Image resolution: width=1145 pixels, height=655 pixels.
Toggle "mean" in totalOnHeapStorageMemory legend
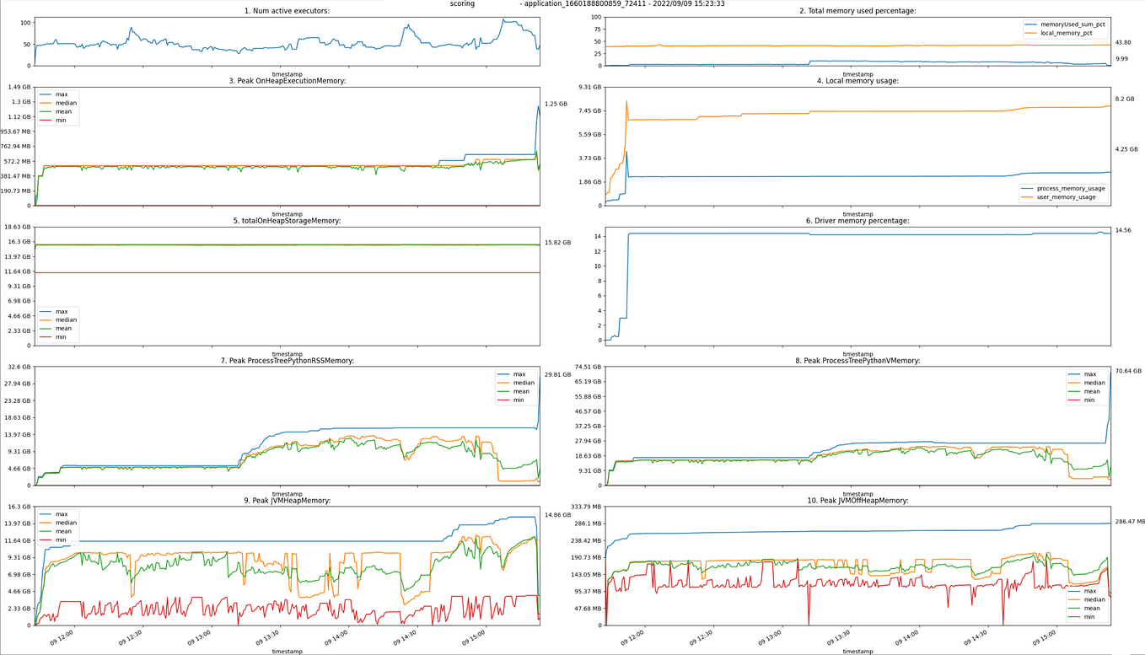pyautogui.click(x=63, y=329)
